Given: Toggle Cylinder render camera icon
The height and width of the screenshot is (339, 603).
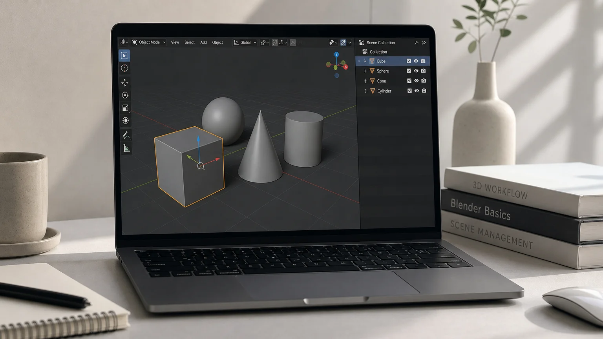Looking at the screenshot, I should click(x=424, y=91).
